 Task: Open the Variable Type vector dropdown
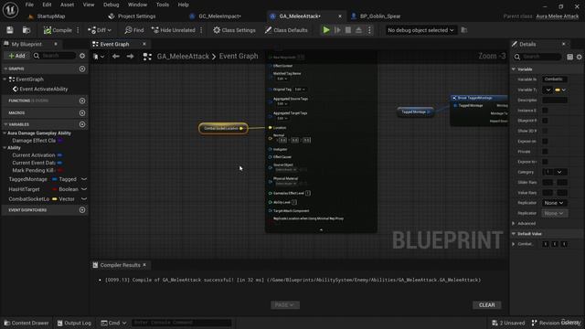click(560, 90)
